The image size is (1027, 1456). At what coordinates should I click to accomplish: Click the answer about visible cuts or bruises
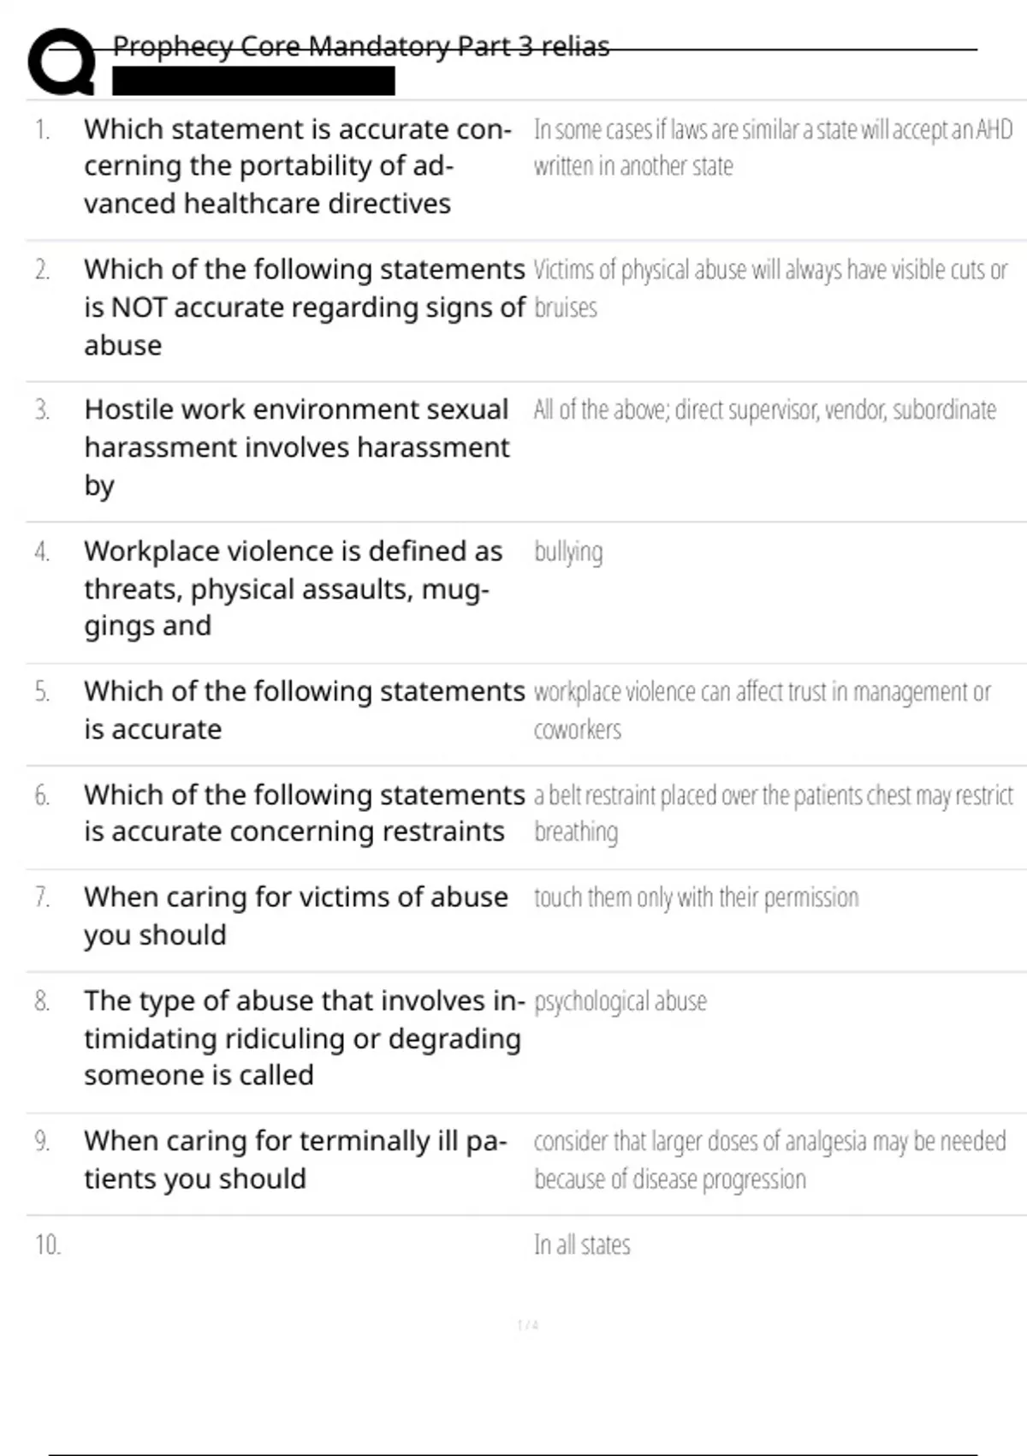770,288
